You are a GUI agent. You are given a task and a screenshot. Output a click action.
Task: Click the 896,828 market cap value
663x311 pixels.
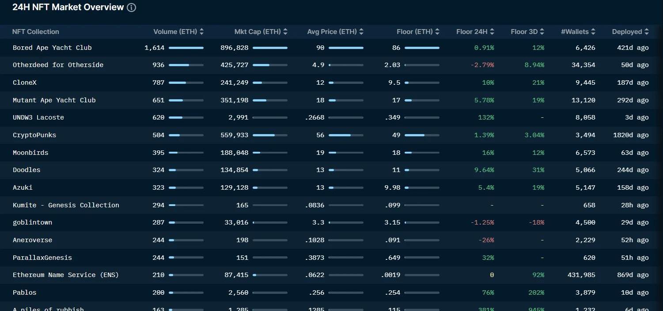235,48
